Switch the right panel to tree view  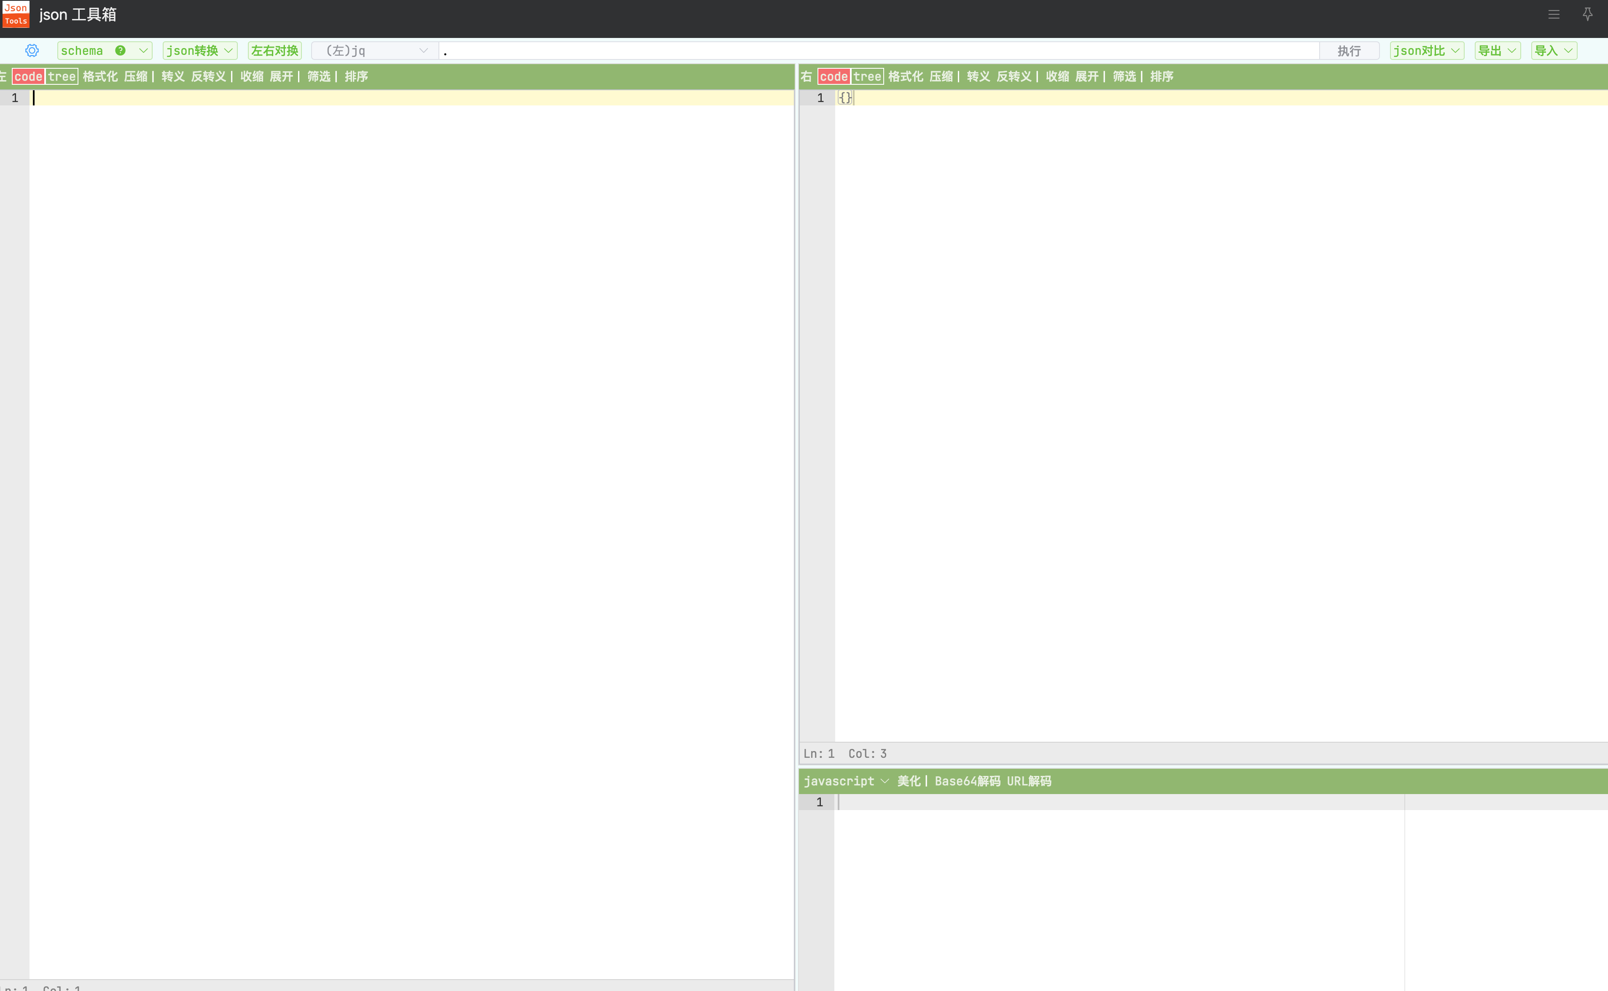pos(867,77)
